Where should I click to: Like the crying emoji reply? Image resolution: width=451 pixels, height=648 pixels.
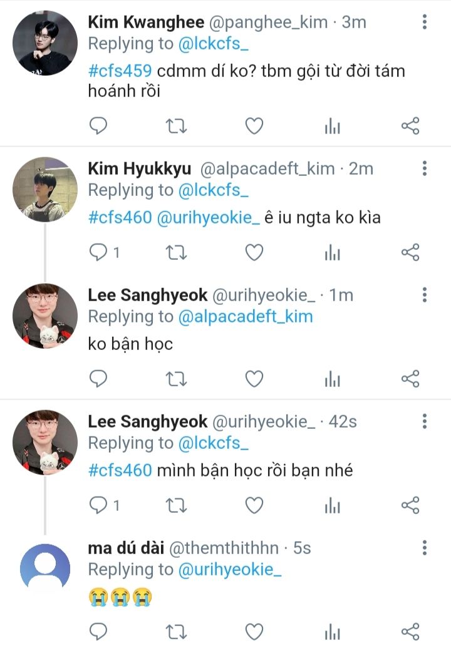pyautogui.click(x=254, y=630)
